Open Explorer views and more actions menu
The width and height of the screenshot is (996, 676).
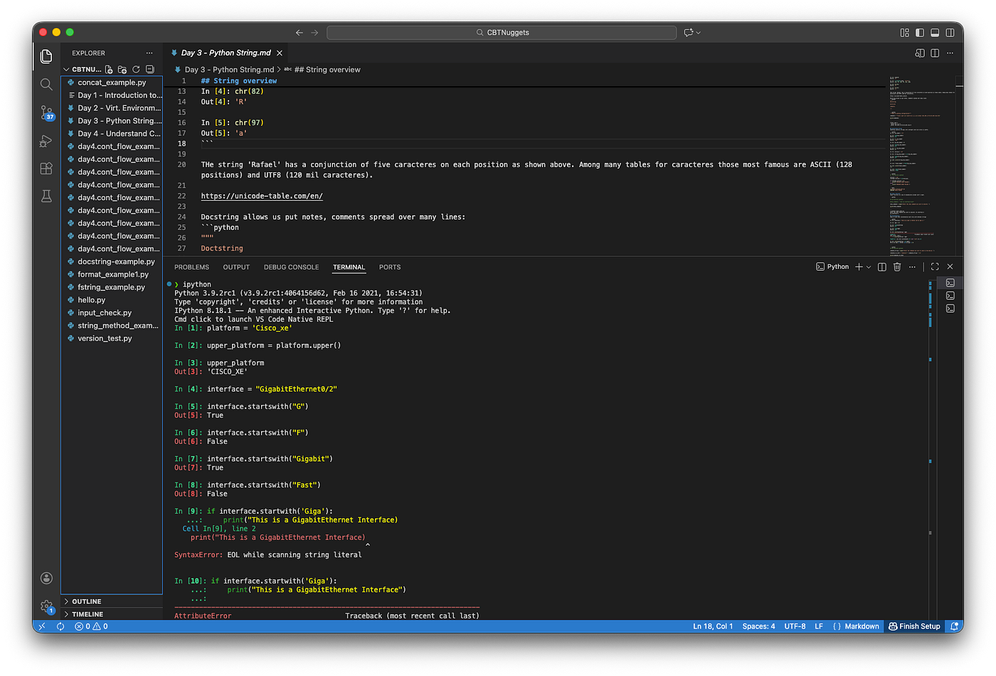(x=149, y=53)
